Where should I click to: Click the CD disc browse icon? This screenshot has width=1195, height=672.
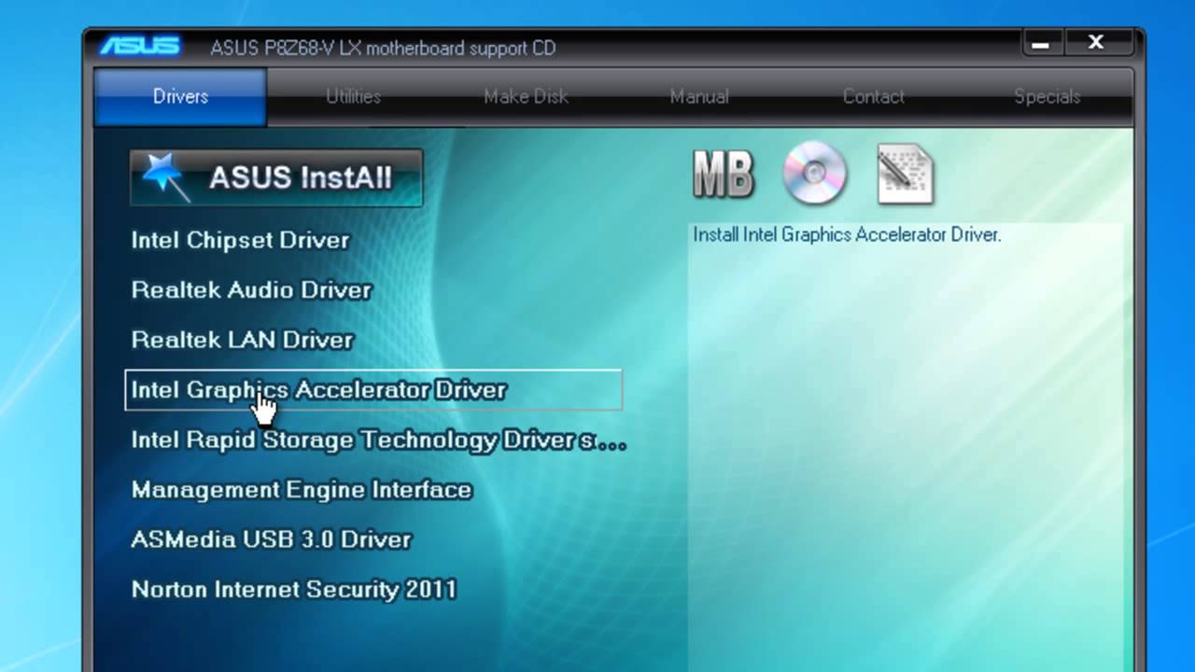814,174
